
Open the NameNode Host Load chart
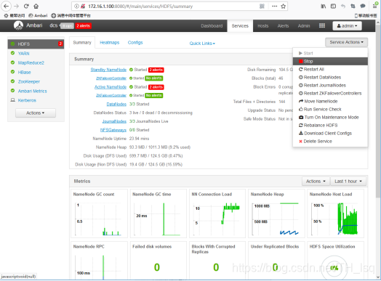(x=336, y=213)
